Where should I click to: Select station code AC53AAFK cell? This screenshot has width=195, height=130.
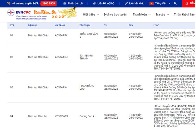point(61,35)
